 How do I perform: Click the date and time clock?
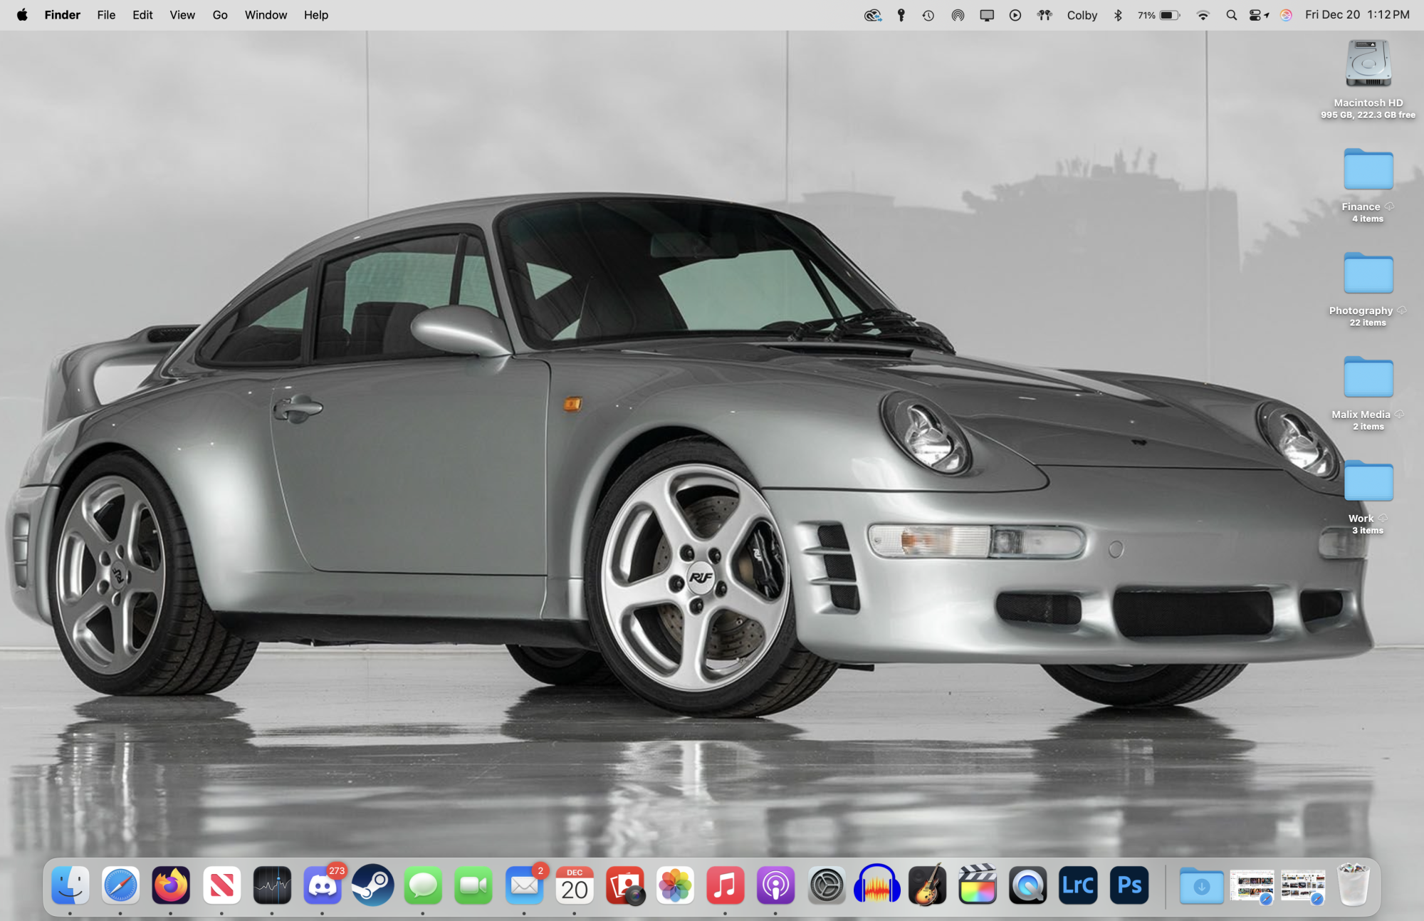(1356, 15)
